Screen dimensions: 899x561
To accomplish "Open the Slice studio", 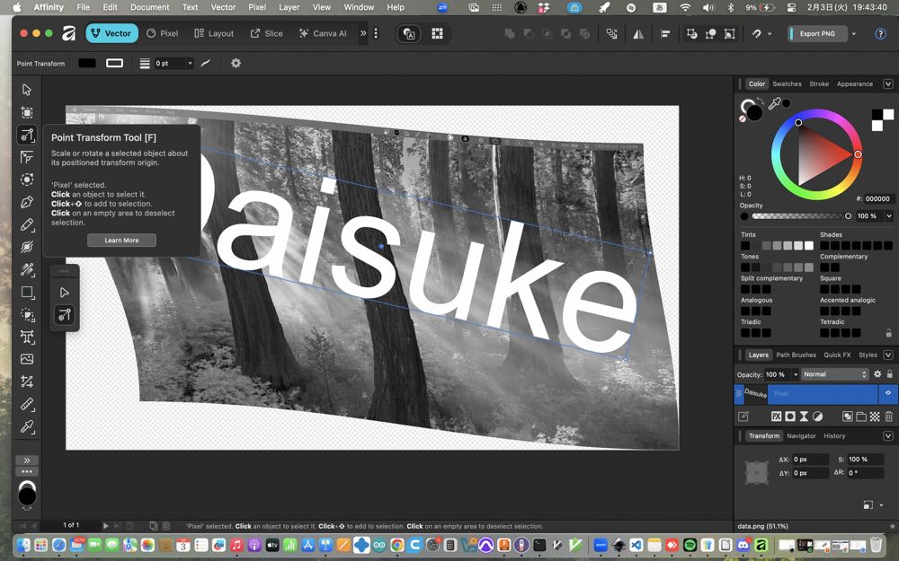I will (267, 34).
